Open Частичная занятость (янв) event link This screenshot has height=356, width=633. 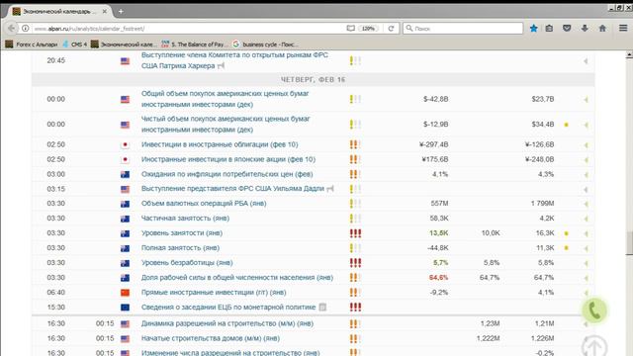(185, 218)
